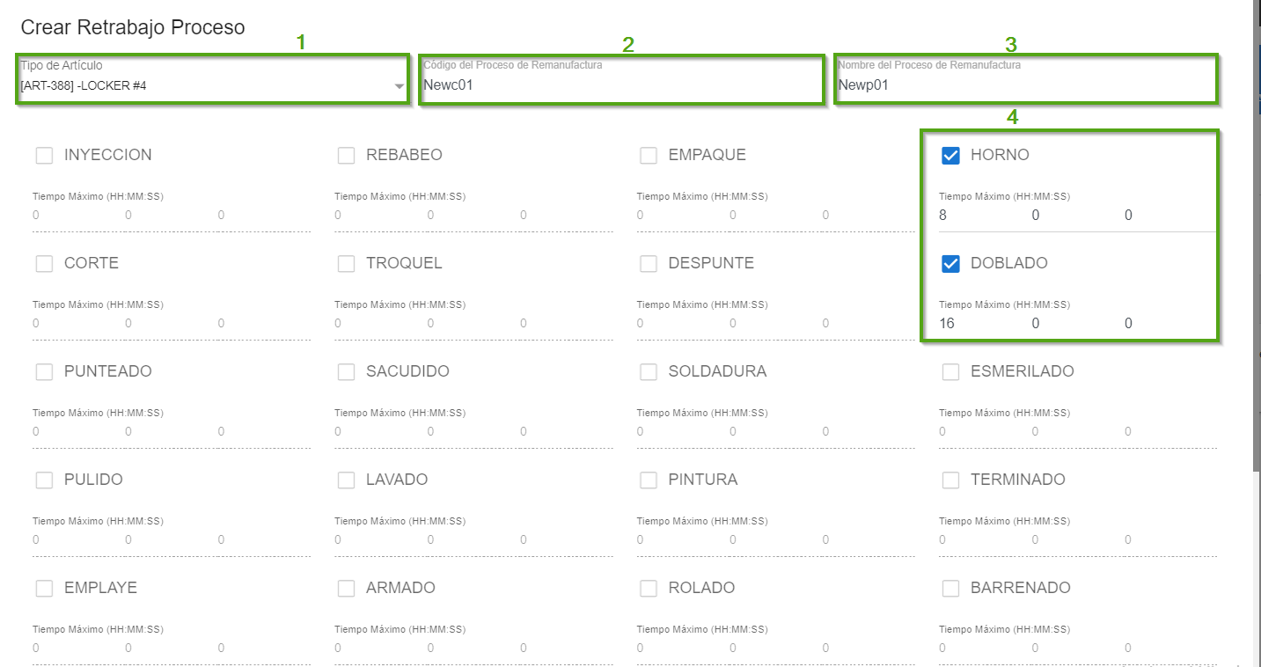The width and height of the screenshot is (1261, 667).
Task: Tick the BARRENADO checkbox
Action: (950, 589)
